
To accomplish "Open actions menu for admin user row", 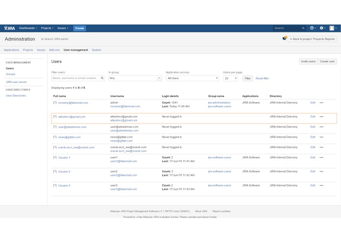I will point(321,103).
